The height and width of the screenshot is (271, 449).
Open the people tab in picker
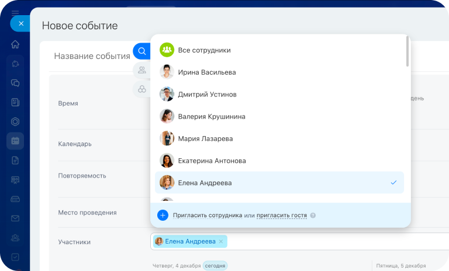[x=141, y=71]
